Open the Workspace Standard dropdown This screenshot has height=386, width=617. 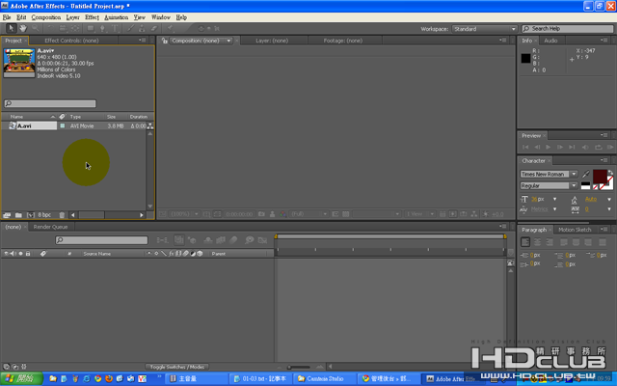click(x=484, y=29)
